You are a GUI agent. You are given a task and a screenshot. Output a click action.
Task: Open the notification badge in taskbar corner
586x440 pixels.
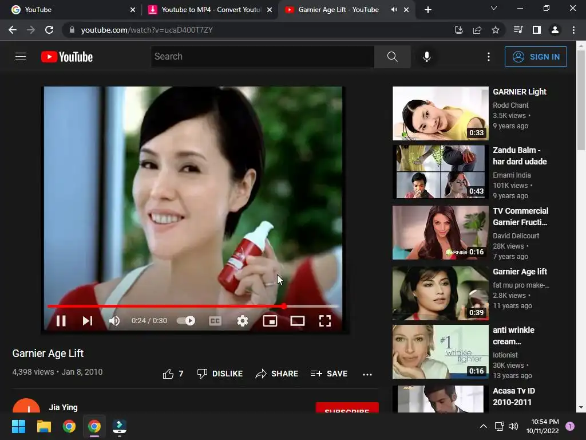[x=570, y=426]
